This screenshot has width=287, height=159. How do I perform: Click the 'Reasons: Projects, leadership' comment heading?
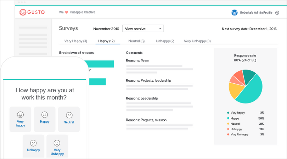pos(148,81)
